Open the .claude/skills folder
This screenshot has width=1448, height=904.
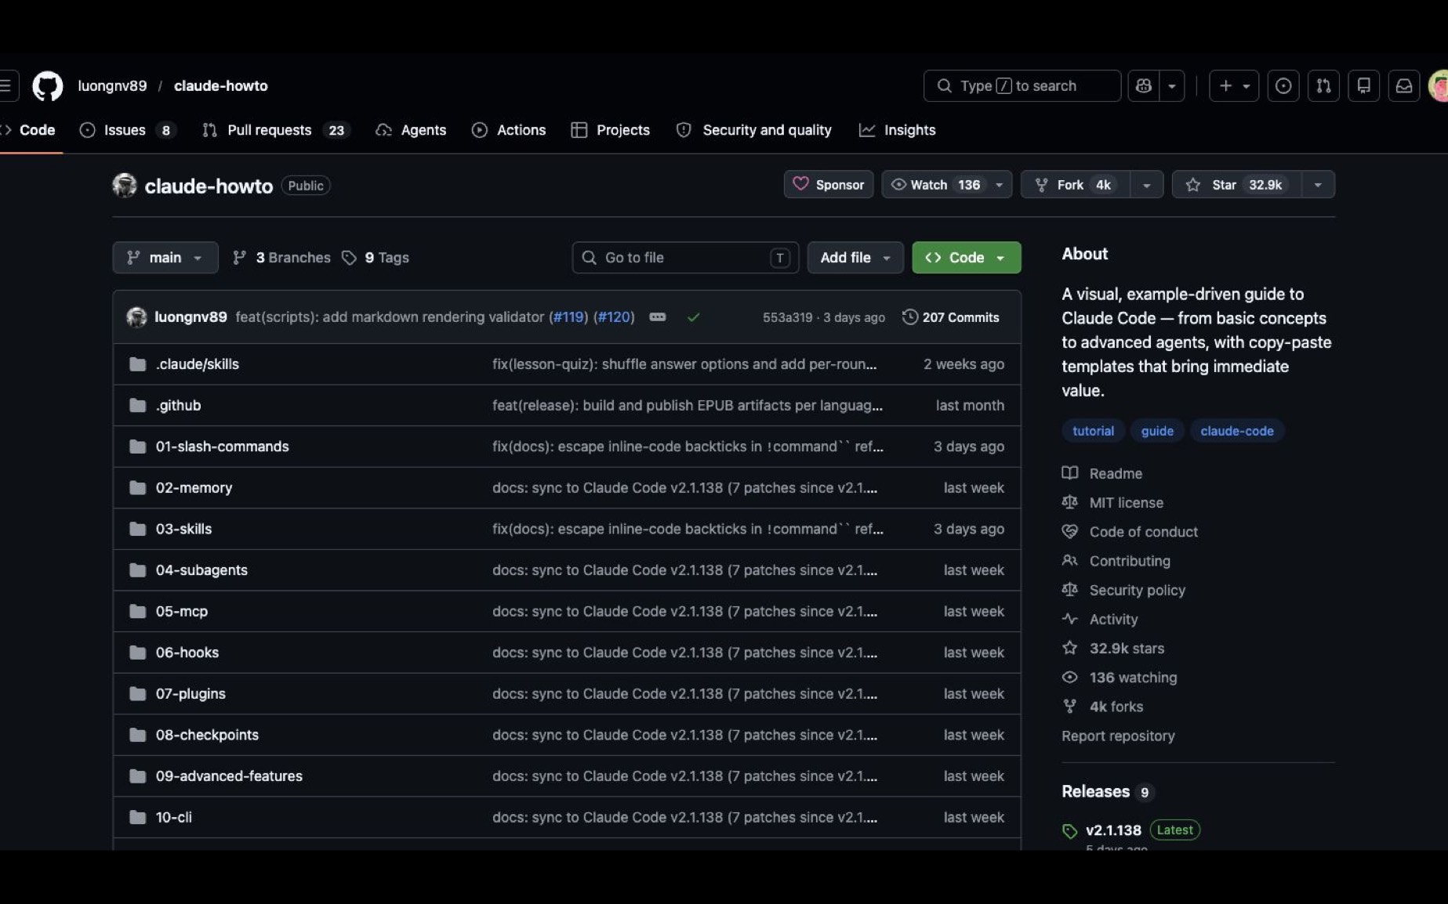pyautogui.click(x=198, y=364)
